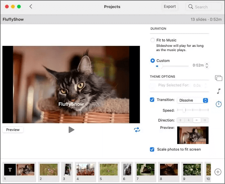Adjust the transition Speed slider
The width and height of the screenshot is (225, 184).
tap(184, 110)
